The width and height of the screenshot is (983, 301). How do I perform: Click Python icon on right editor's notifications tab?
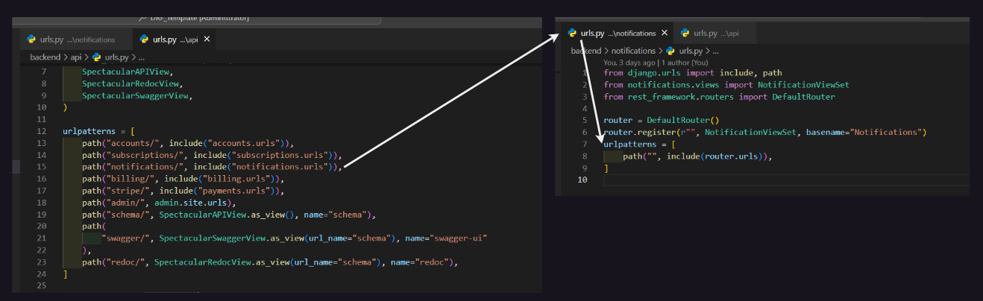(x=572, y=34)
